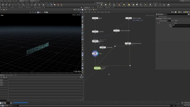Select the Torus shelf tool
Screen dimensions: 190x107
(x=6, y=5)
